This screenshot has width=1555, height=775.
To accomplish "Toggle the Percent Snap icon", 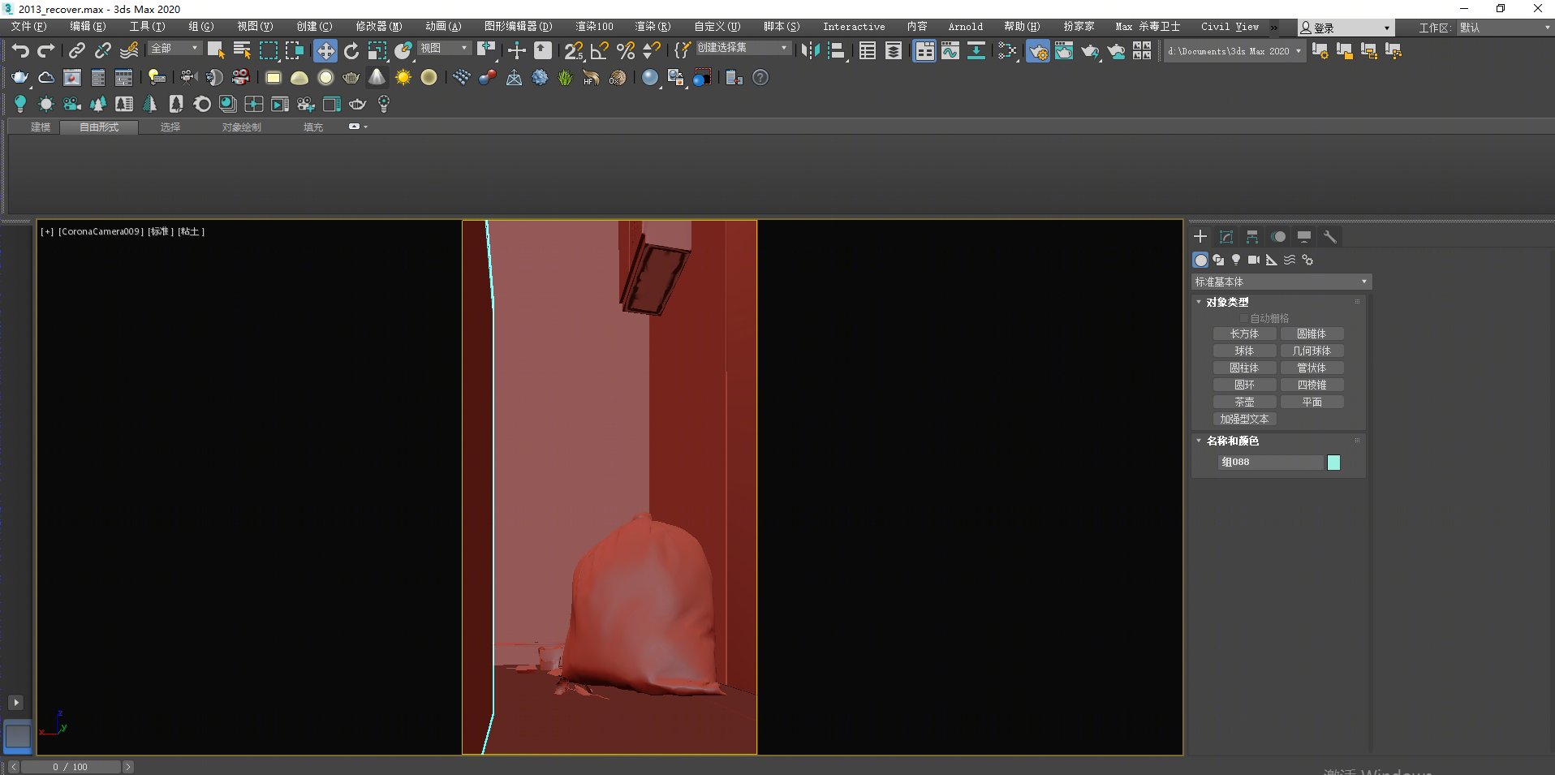I will [625, 51].
